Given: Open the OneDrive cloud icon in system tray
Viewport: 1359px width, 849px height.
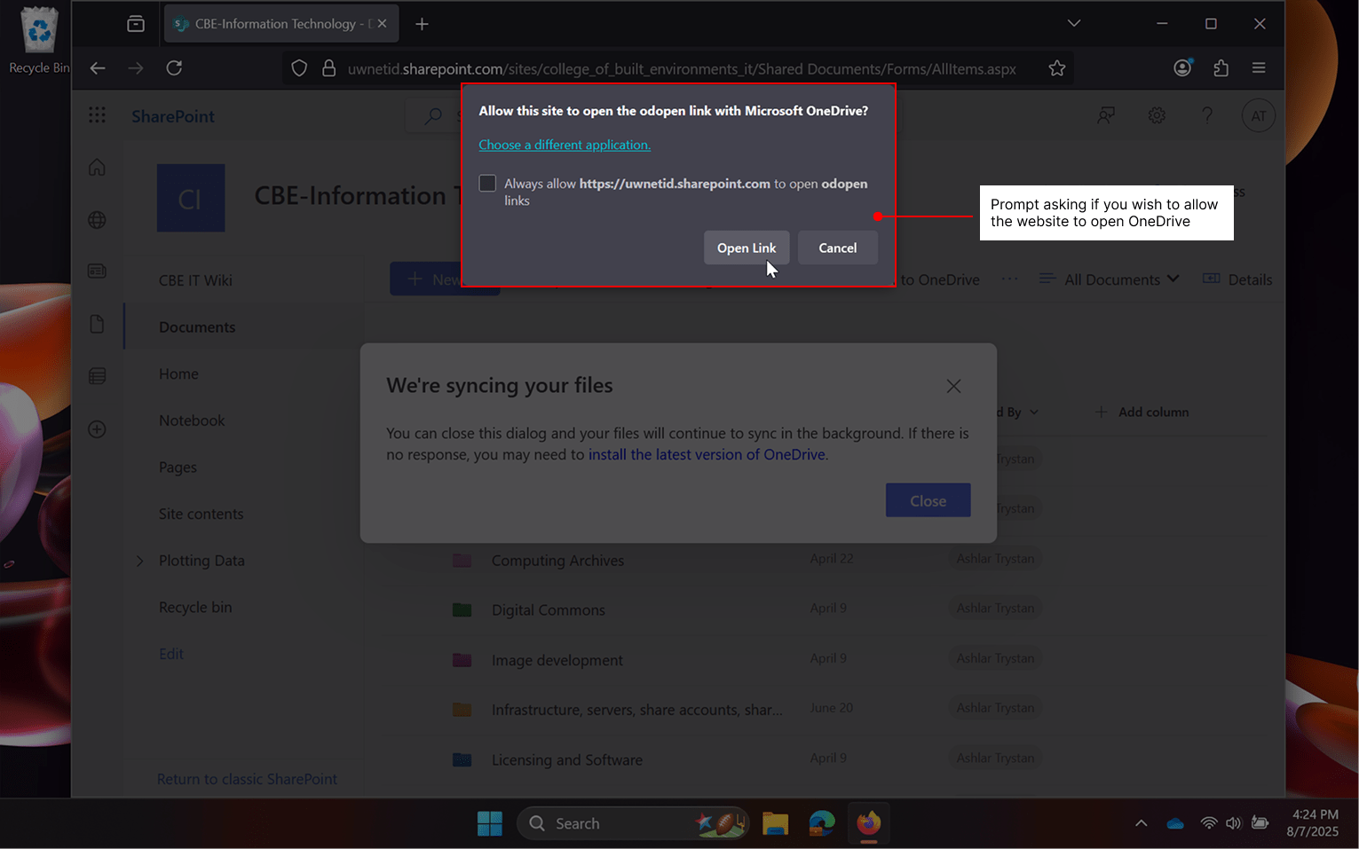Looking at the screenshot, I should click(x=1175, y=823).
